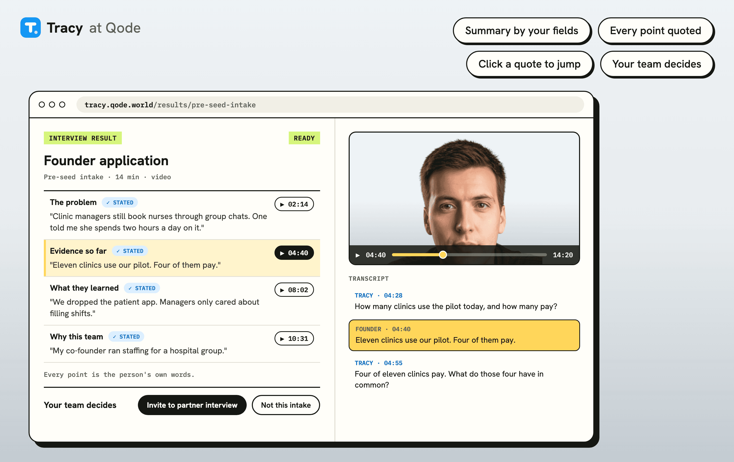This screenshot has width=734, height=462.
Task: Click the STATED badge next to The problem
Action: (120, 202)
